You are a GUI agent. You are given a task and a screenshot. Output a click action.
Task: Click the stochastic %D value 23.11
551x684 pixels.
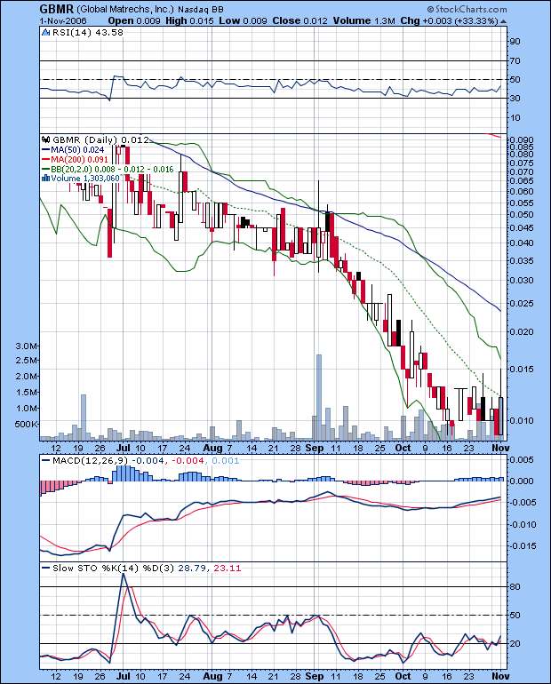pos(227,568)
